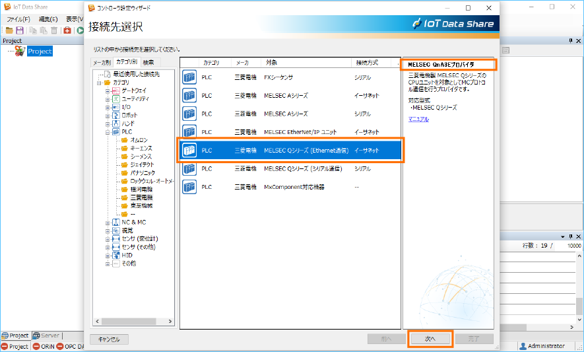Expand the ロボット tree node

[x=108, y=116]
